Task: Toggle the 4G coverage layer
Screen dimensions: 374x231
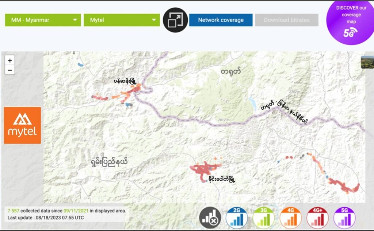Action: click(x=291, y=218)
